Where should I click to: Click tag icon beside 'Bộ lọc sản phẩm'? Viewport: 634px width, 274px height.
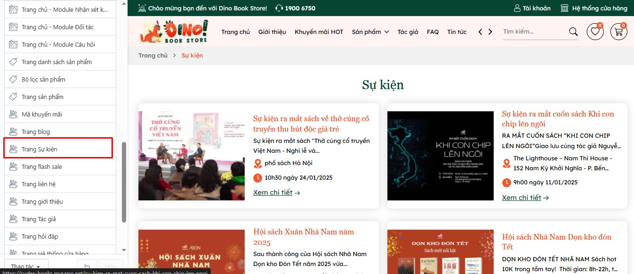point(13,79)
